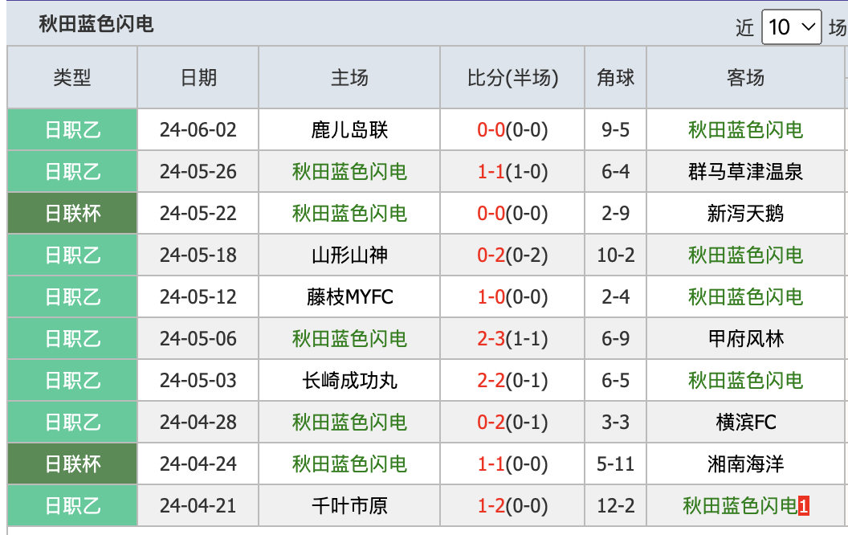Click the corner count 3-3

pos(615,422)
